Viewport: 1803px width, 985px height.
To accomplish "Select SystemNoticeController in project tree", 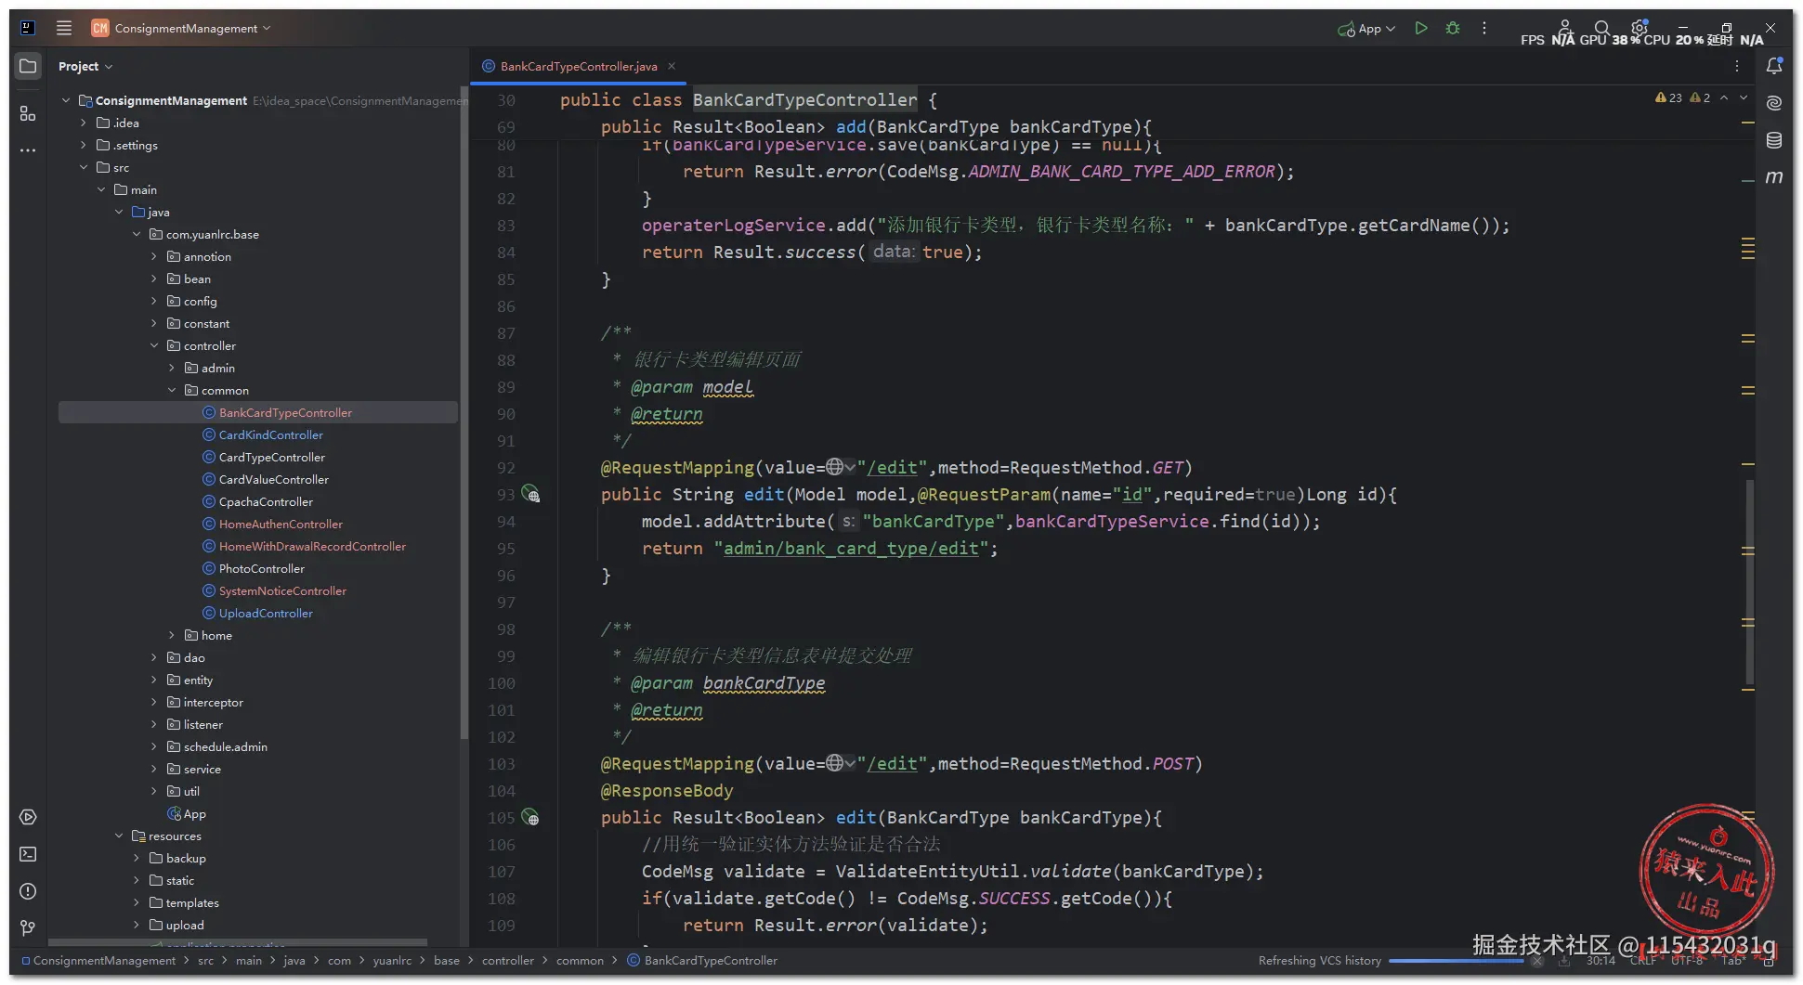I will click(282, 590).
